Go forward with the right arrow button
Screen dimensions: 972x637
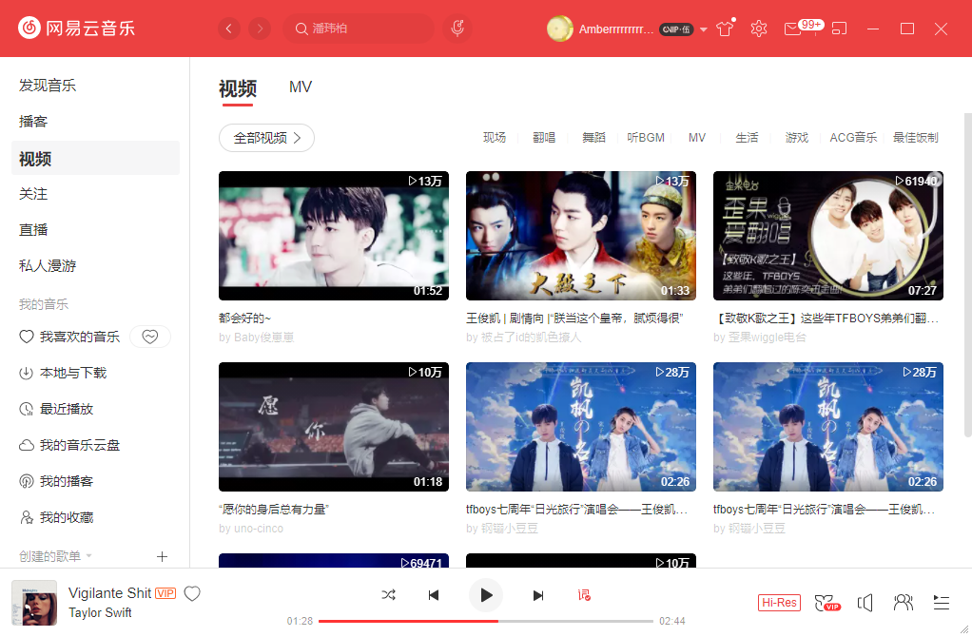click(x=260, y=29)
